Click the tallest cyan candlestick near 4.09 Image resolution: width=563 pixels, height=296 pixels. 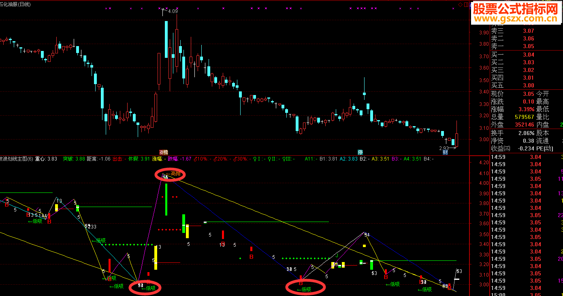tap(166, 39)
